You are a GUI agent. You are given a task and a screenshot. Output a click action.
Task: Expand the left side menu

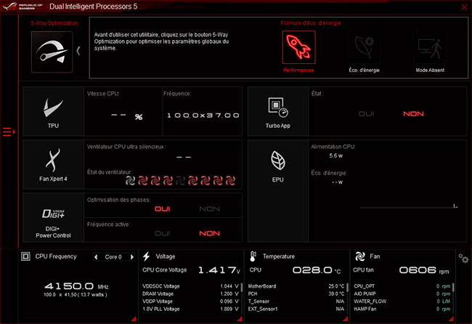click(x=9, y=131)
